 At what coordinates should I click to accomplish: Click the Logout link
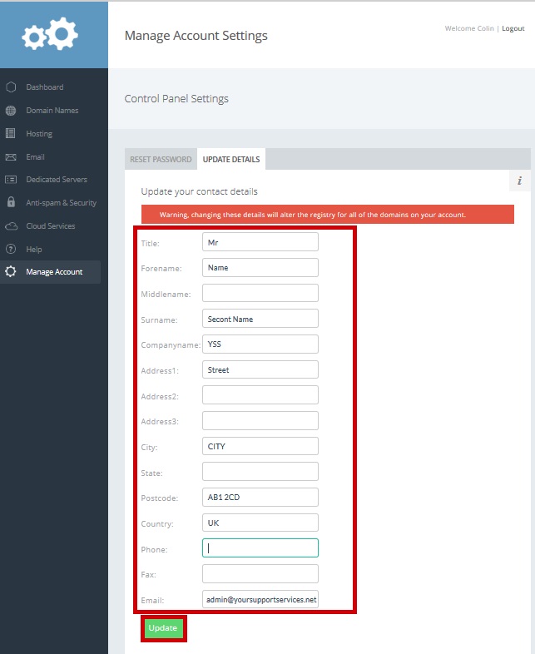513,28
